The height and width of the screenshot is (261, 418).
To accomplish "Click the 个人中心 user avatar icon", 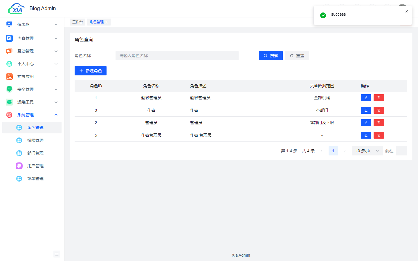I will tap(9, 64).
